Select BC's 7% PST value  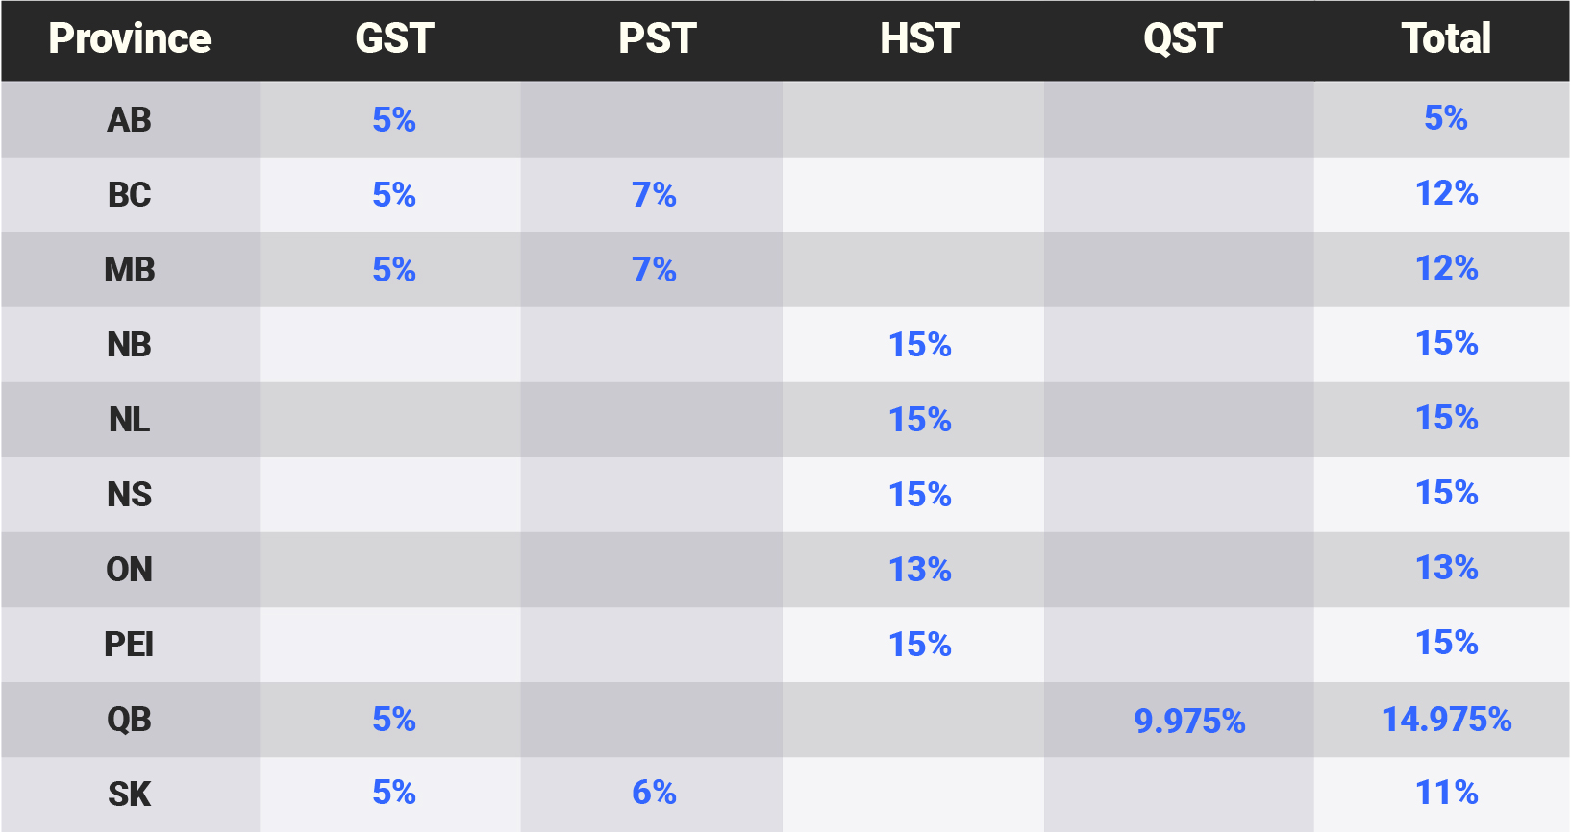coord(654,195)
